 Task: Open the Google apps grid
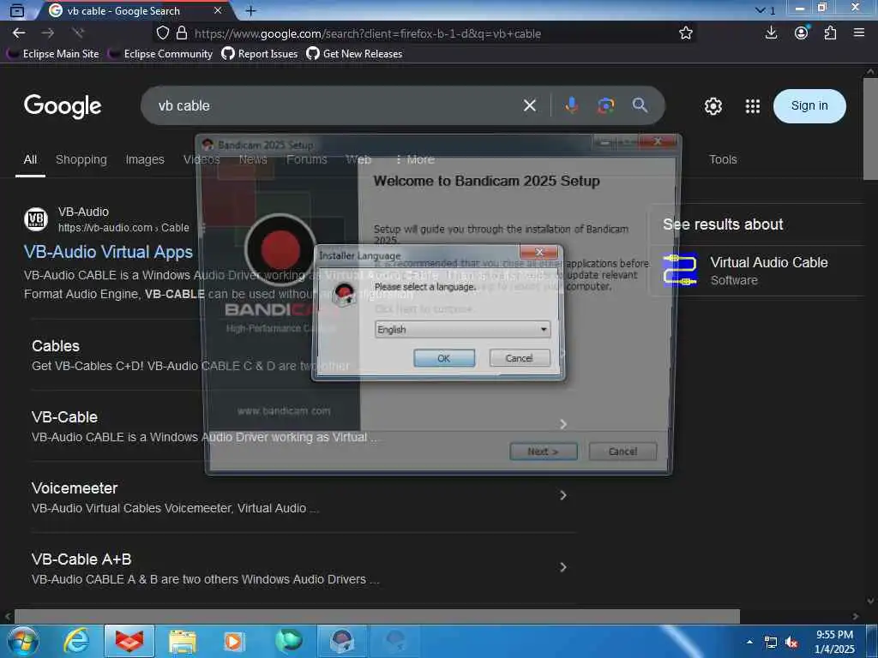coord(753,105)
